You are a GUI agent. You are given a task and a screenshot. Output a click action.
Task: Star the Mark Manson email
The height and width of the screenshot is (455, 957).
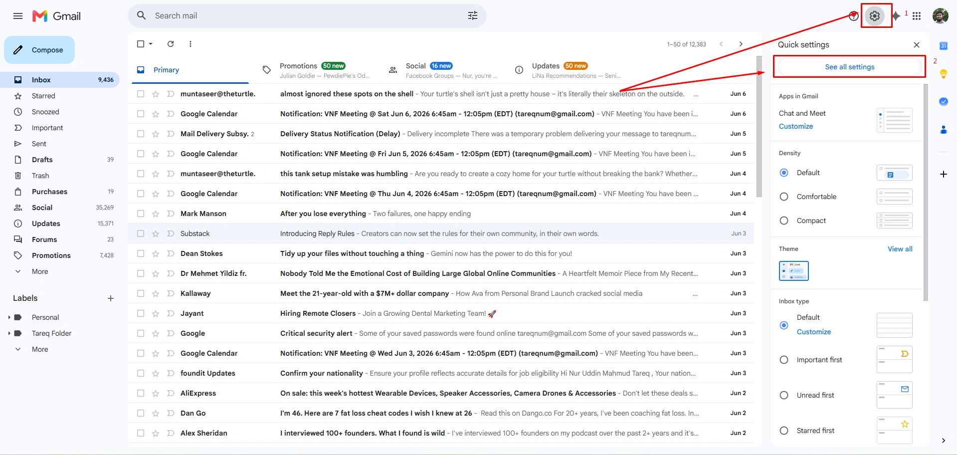(x=156, y=214)
